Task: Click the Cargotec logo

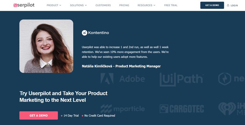Action: pyautogui.click(x=182, y=108)
